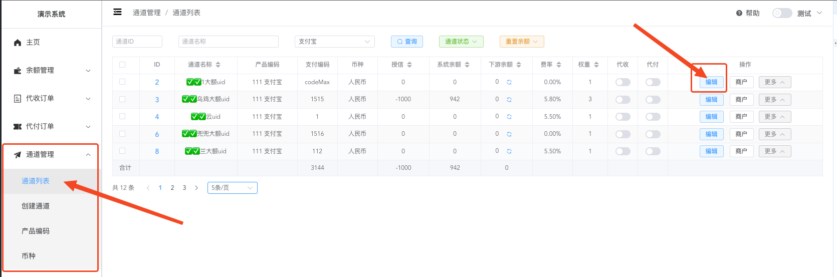Refresh downstream balance for channel ID 3
Viewport: 837px width, 277px height.
coord(509,100)
